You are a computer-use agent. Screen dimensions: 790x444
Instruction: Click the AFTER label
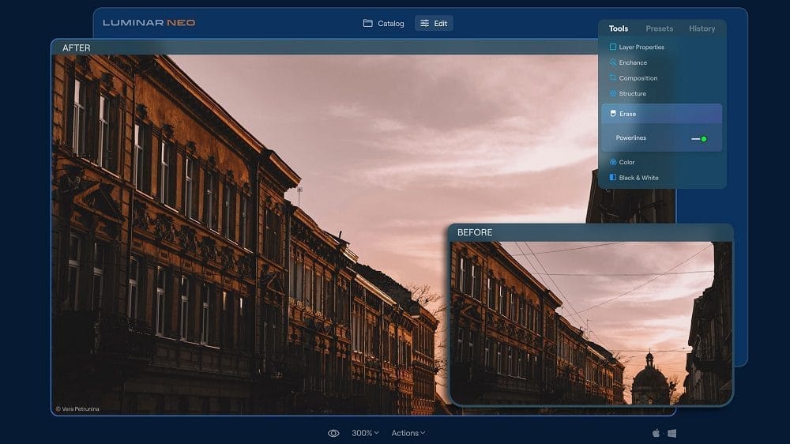(76, 48)
